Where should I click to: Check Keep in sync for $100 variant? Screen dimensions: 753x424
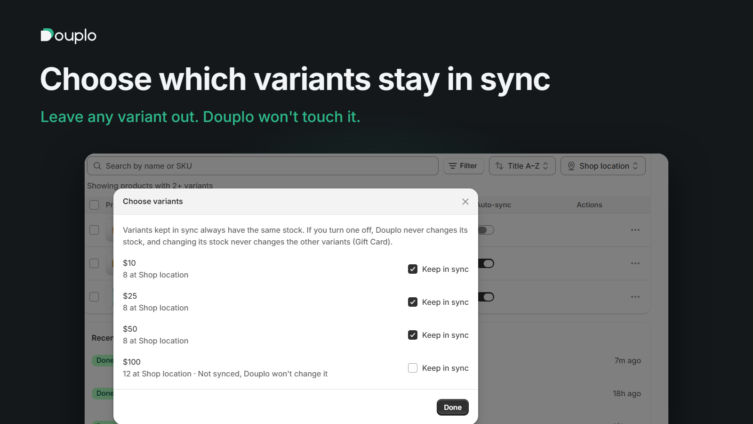click(413, 368)
